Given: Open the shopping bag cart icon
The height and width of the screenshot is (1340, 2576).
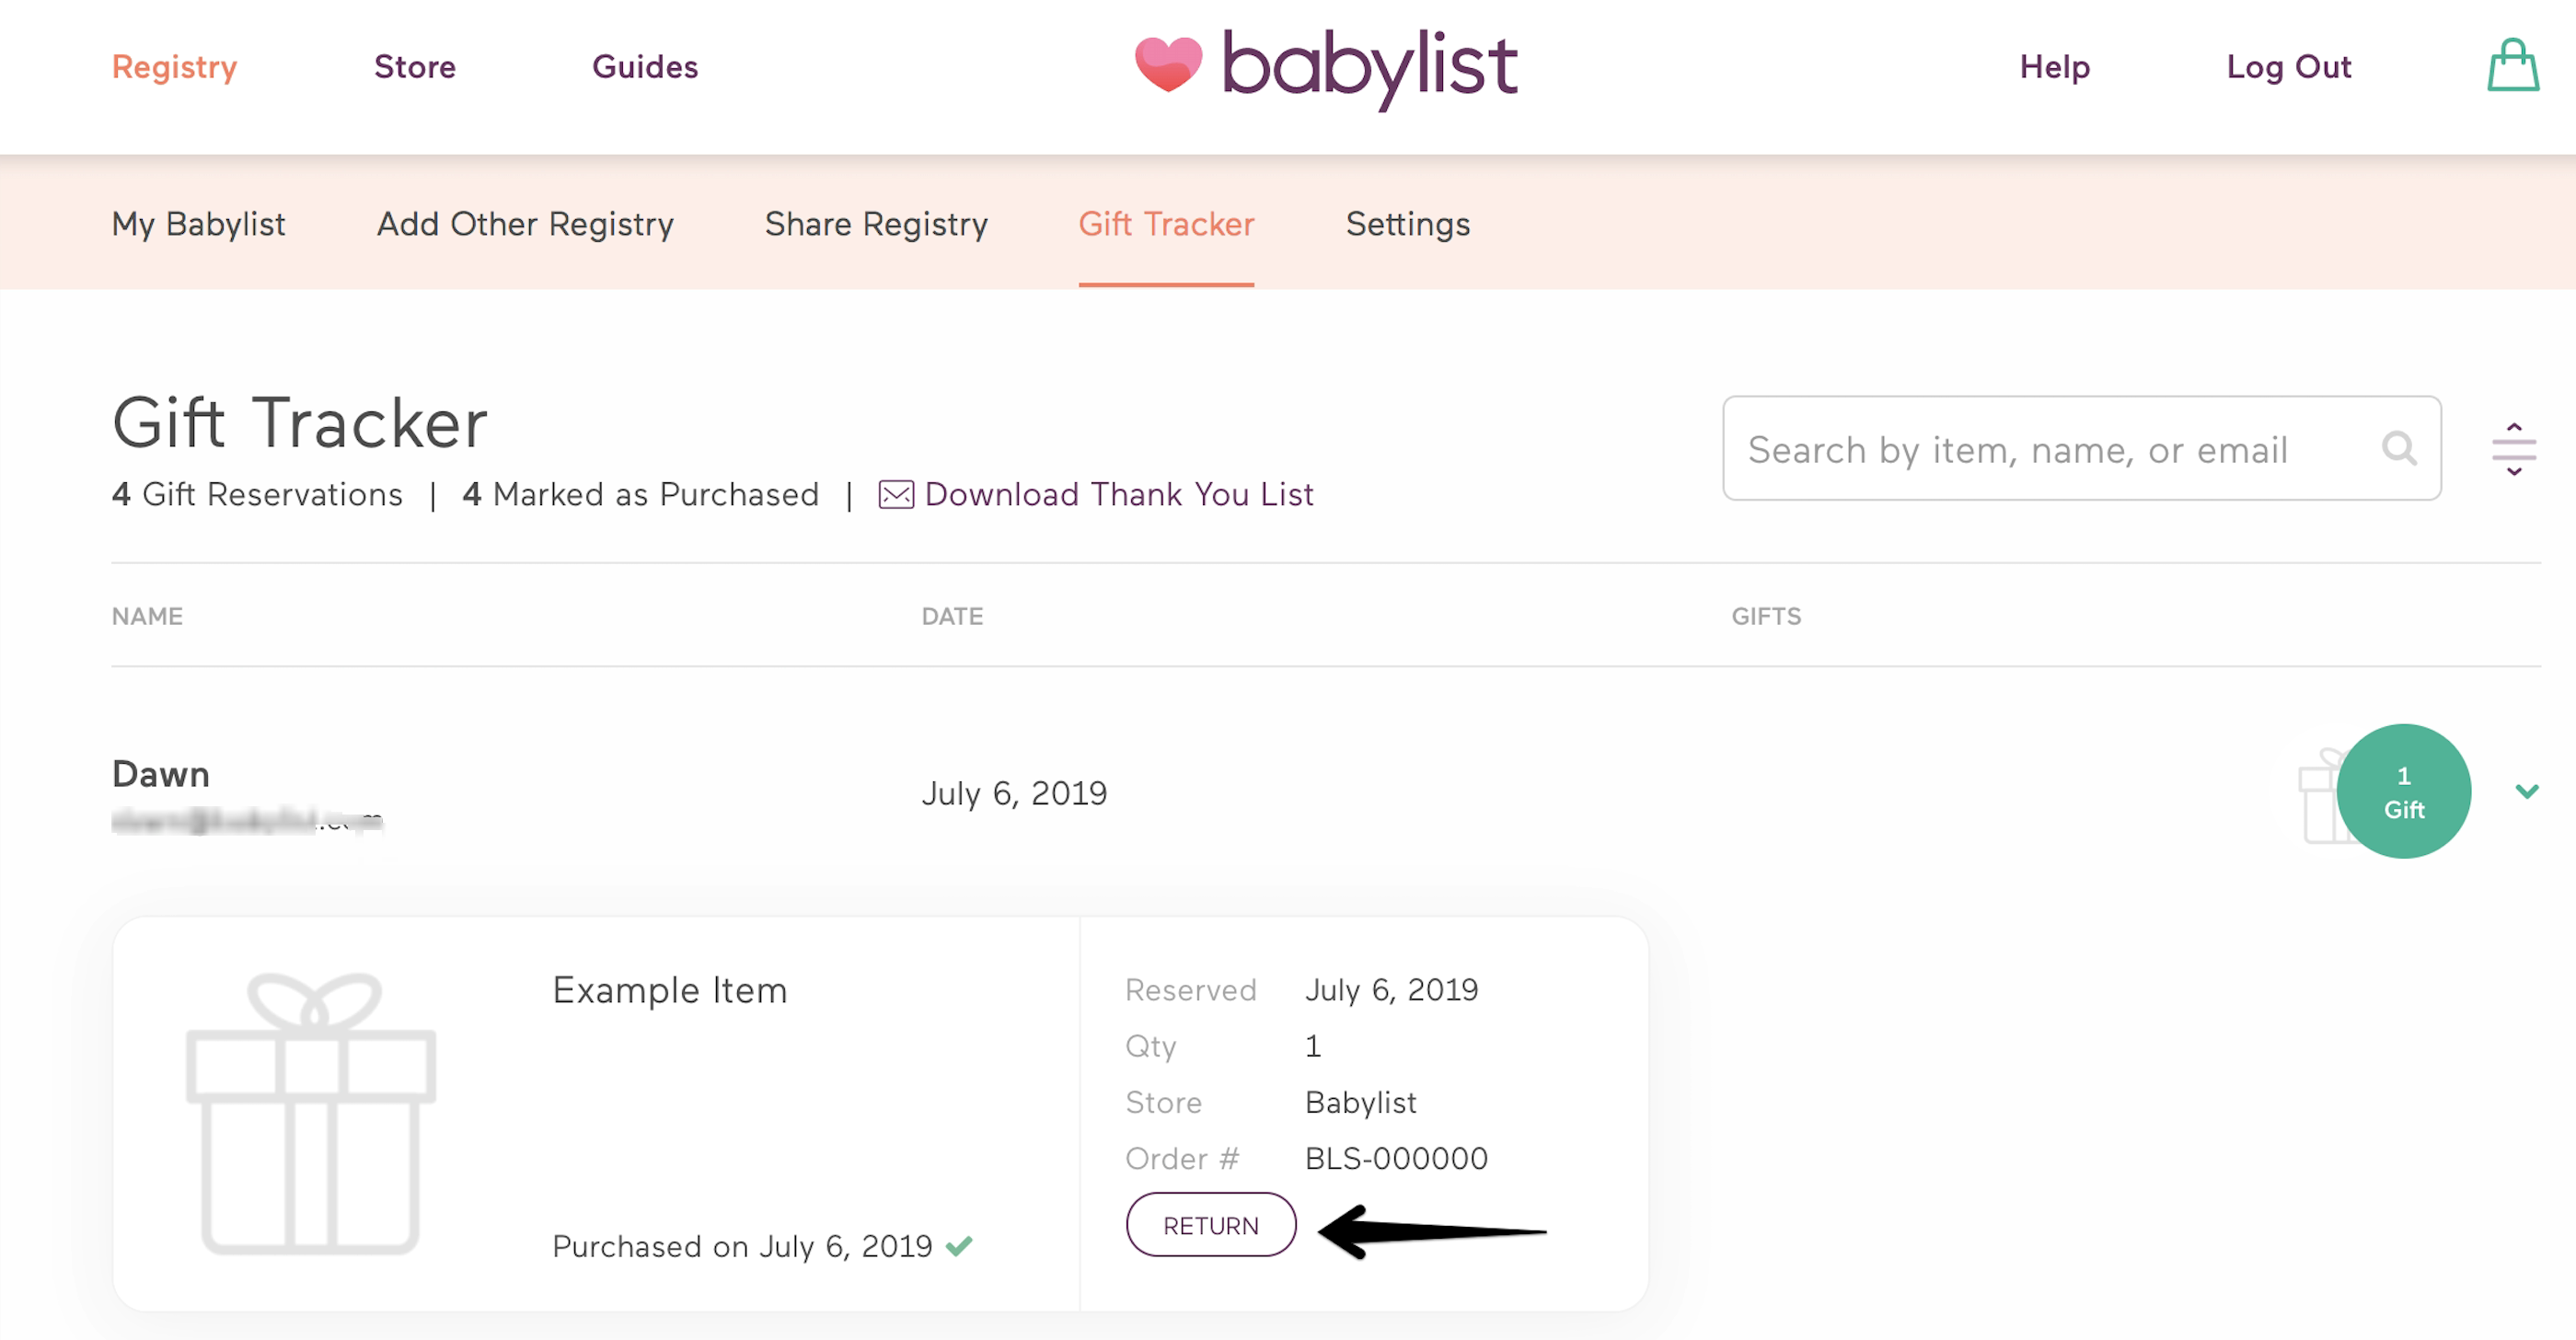Looking at the screenshot, I should click(x=2512, y=66).
